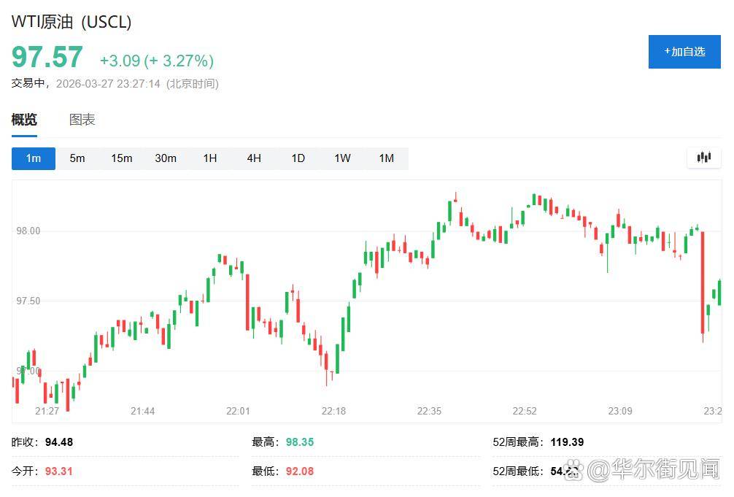Click the 98.00 price axis label

pos(28,231)
